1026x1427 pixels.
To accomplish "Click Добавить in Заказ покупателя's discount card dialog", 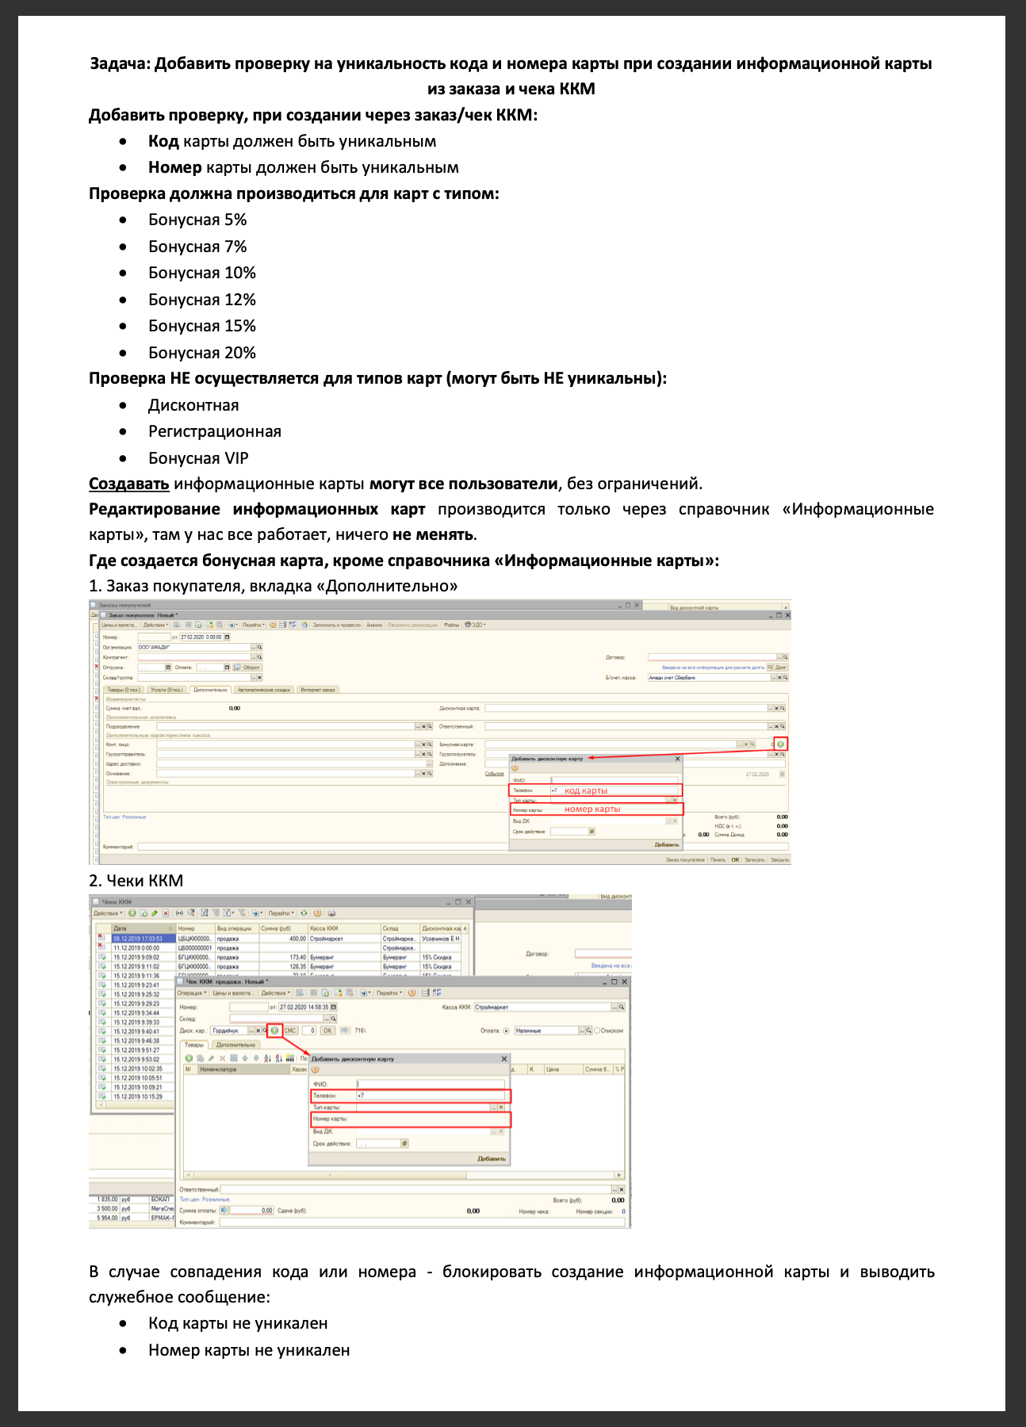I will click(x=667, y=845).
